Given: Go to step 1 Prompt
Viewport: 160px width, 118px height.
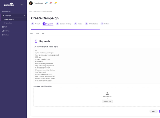Looking at the screenshot, I should tap(35, 24).
